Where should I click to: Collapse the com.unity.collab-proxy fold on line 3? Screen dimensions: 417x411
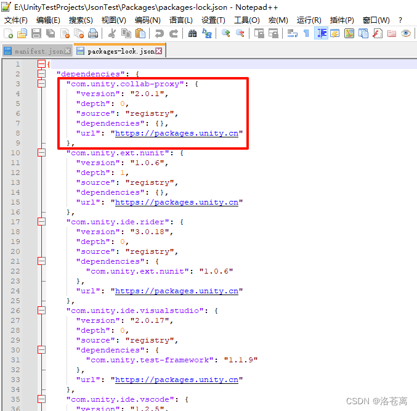point(41,84)
